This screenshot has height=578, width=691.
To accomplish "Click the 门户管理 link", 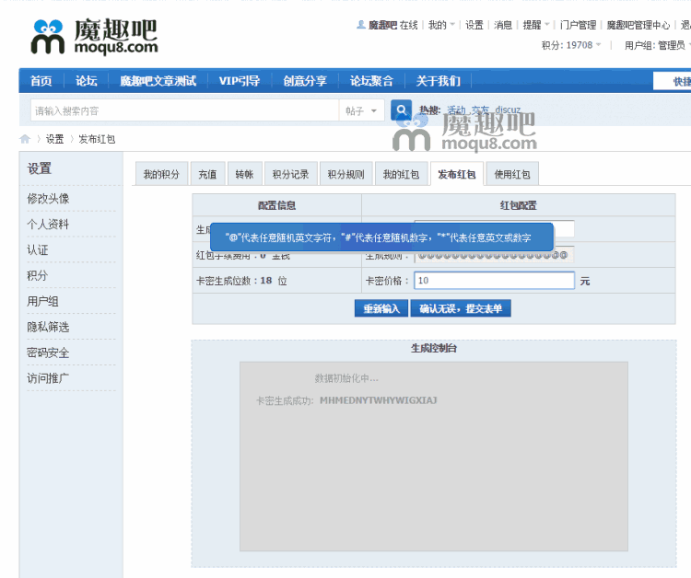I will [579, 25].
